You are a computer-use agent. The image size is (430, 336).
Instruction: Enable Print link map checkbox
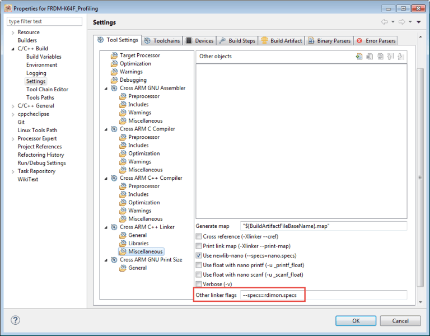pos(199,246)
